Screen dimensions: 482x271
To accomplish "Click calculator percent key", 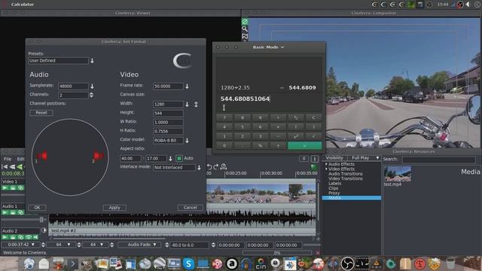I will click(x=260, y=145).
